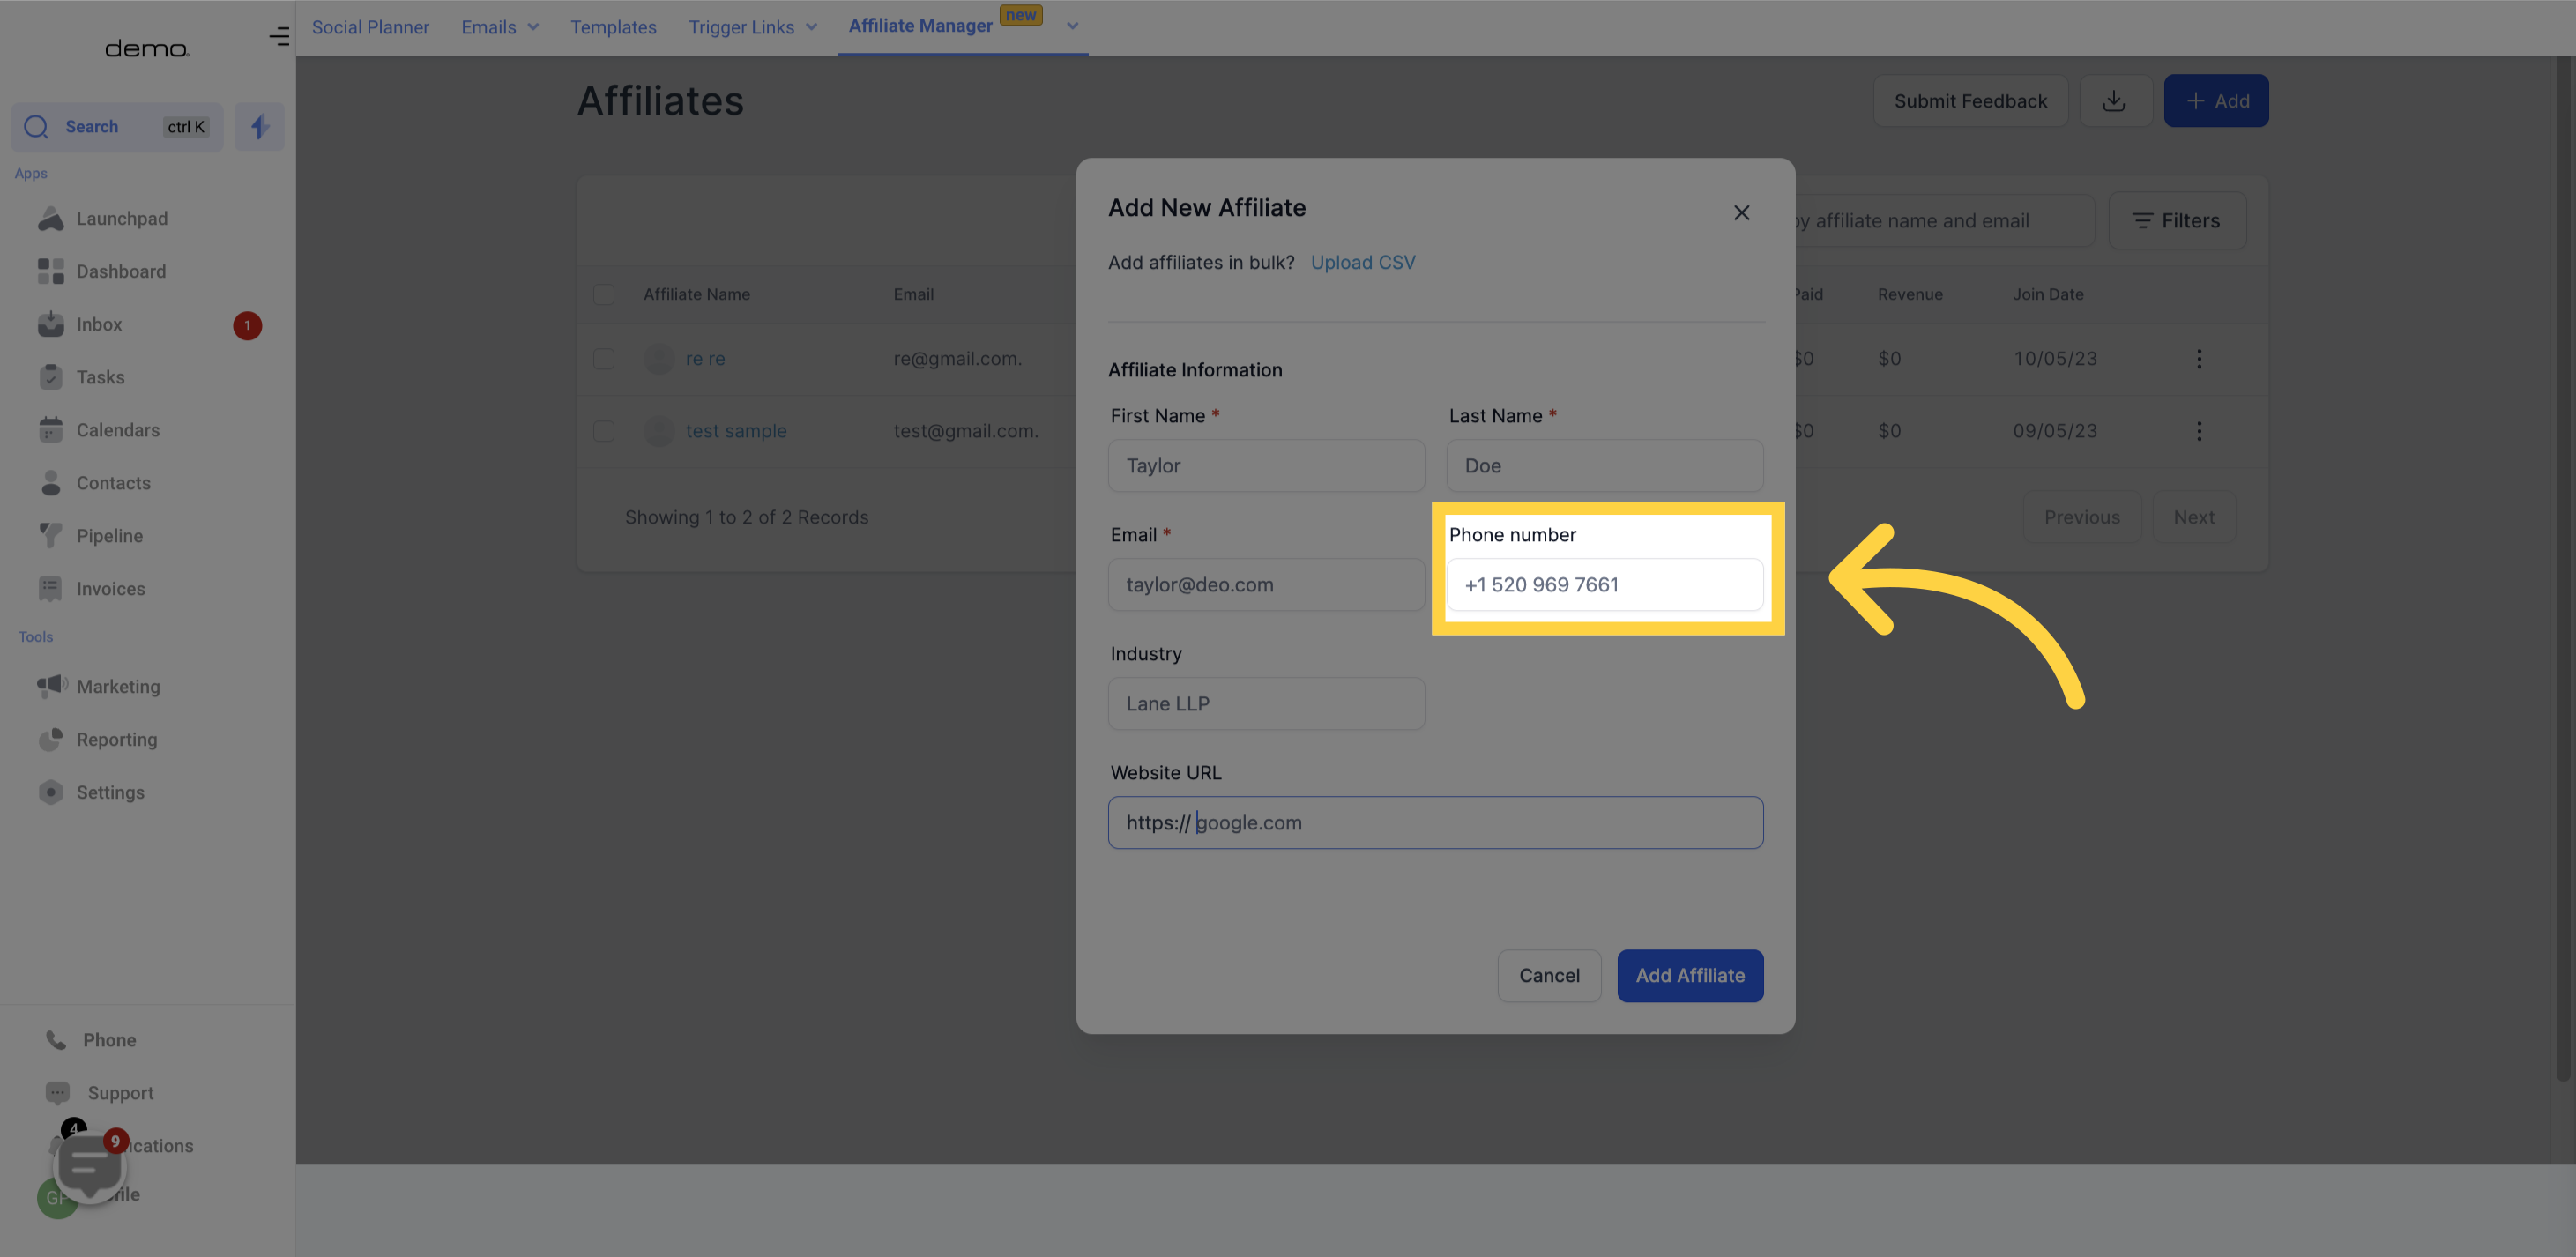Screen dimensions: 2576x1257
Task: Open the Reporting pie chart icon
Action: click(50, 739)
